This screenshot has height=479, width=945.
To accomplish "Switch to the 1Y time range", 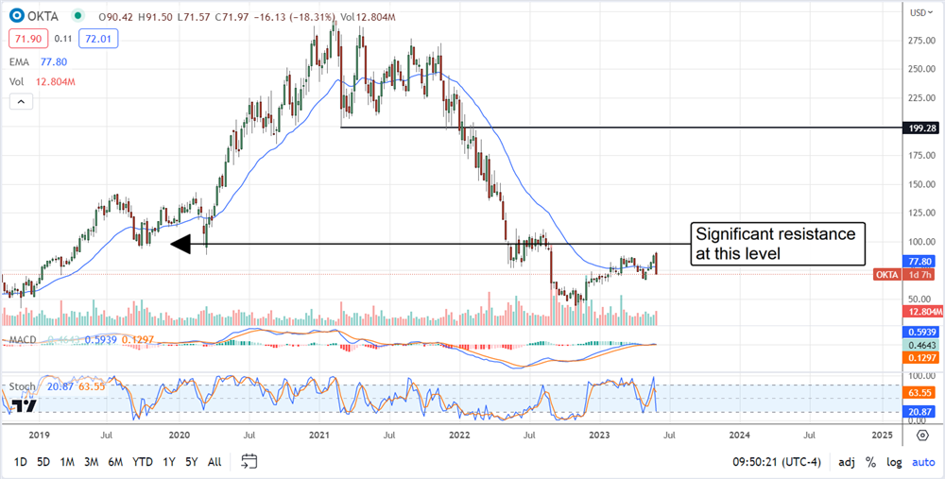I will (169, 462).
